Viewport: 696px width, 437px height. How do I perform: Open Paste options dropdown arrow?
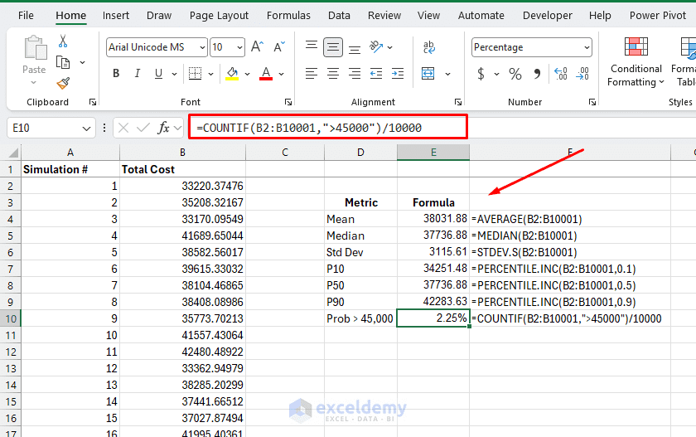coord(34,83)
